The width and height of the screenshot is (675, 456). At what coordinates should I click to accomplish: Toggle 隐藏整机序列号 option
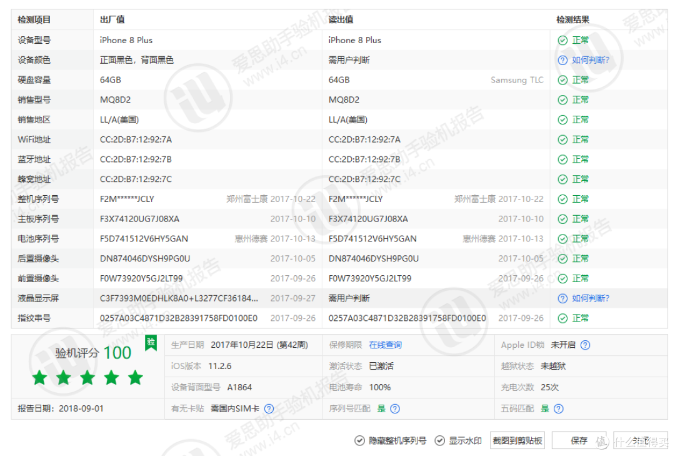pyautogui.click(x=390, y=440)
